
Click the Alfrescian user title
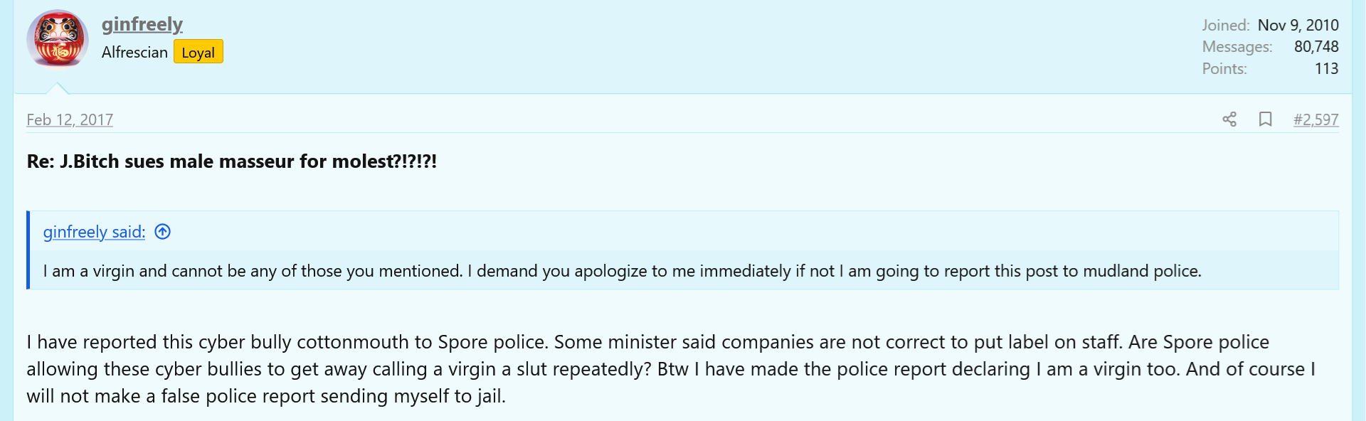tap(134, 52)
